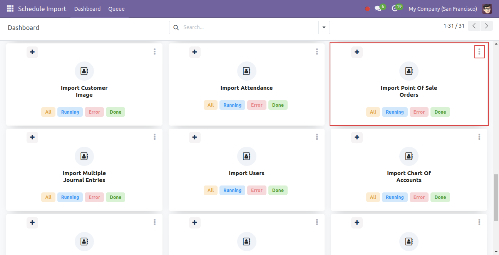
Task: Click the Schedule Import app title
Action: 42,9
